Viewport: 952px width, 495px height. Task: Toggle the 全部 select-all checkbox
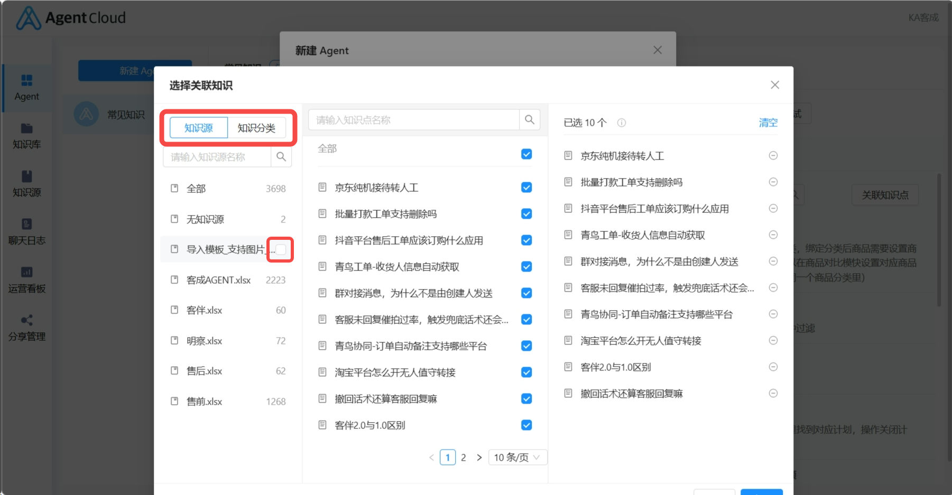coord(526,154)
